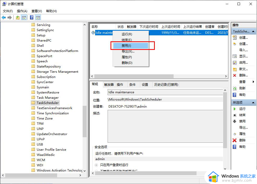Click the clock icon of Idle maintenance task
Screen dimensions: 257x184
click(x=93, y=33)
